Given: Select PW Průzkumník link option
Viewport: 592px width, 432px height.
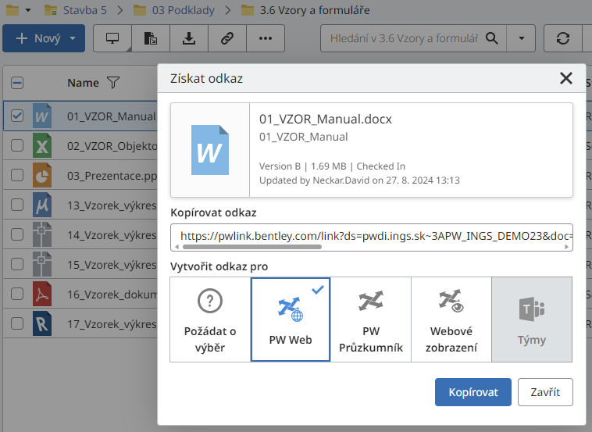Looking at the screenshot, I should click(x=371, y=320).
